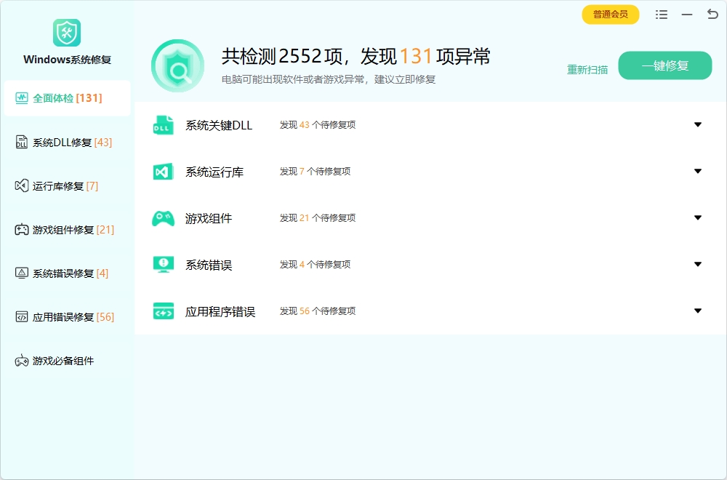727x480 pixels.
Task: Minimize the window with the dash icon
Action: point(687,15)
